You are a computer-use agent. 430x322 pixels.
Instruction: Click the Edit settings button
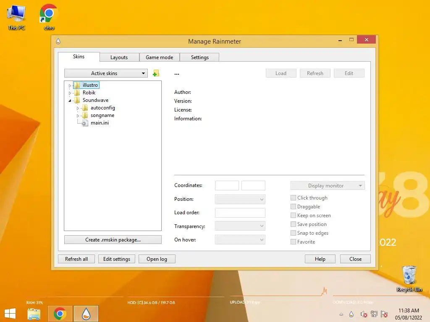(x=117, y=259)
